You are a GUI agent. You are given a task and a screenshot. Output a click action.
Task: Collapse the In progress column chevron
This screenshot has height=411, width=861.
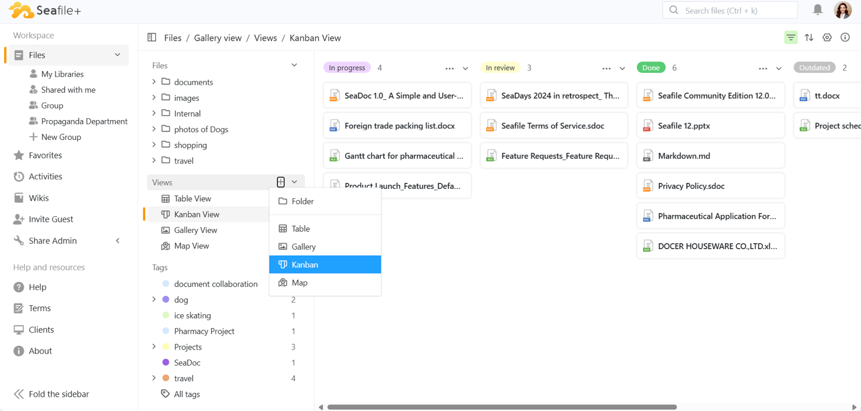pyautogui.click(x=466, y=68)
